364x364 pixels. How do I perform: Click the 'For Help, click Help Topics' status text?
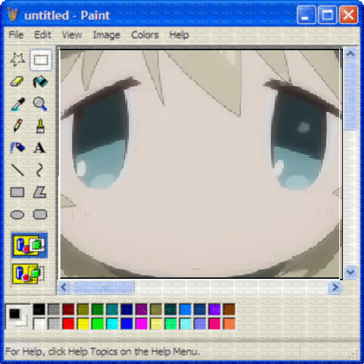pos(103,352)
